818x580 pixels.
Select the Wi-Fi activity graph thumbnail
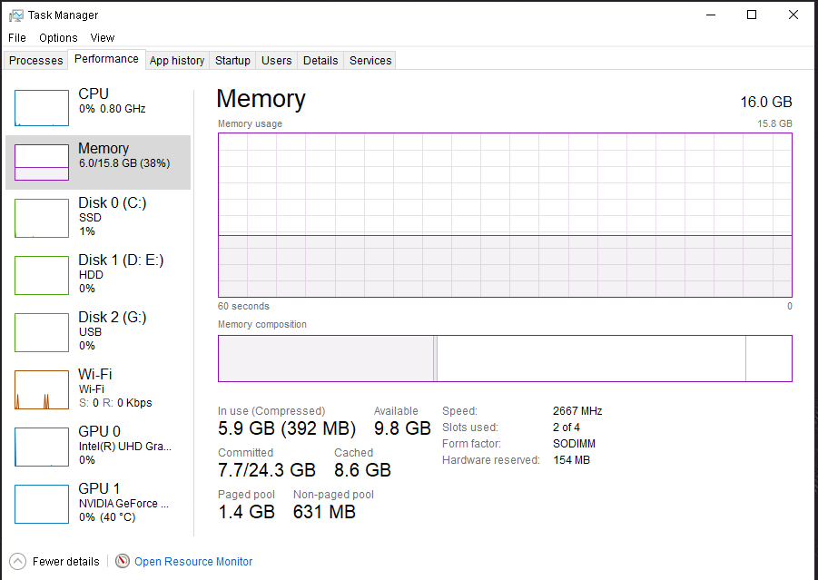(x=42, y=389)
